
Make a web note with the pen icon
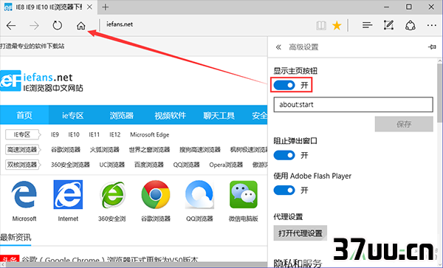coord(388,25)
